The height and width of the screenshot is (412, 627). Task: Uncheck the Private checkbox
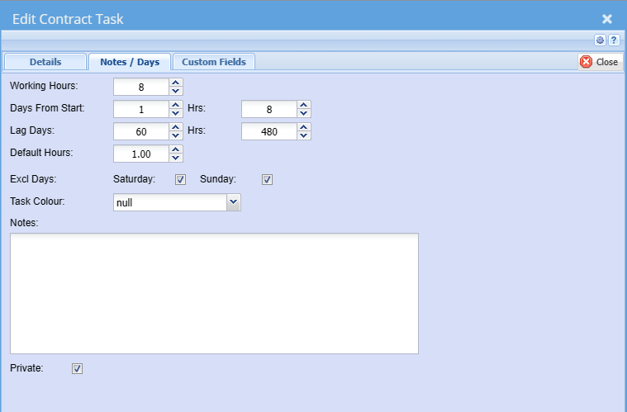tap(77, 368)
